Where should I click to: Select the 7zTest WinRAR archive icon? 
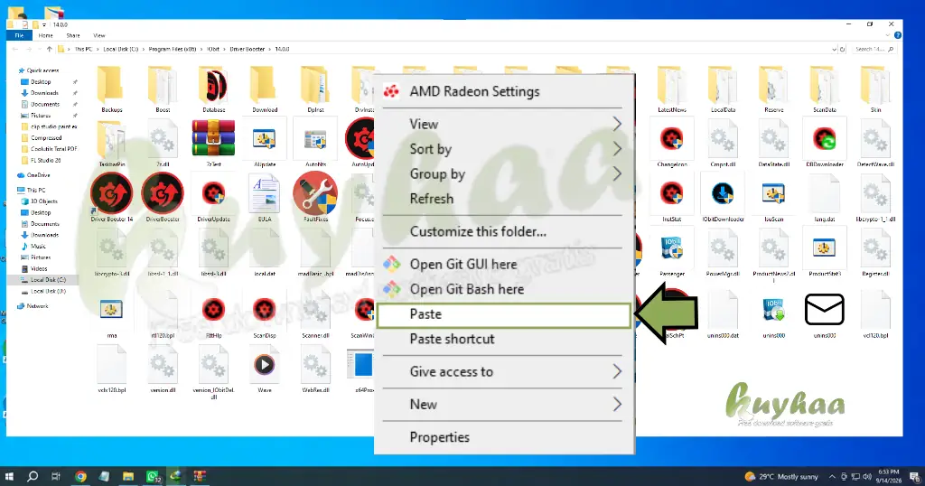[213, 138]
